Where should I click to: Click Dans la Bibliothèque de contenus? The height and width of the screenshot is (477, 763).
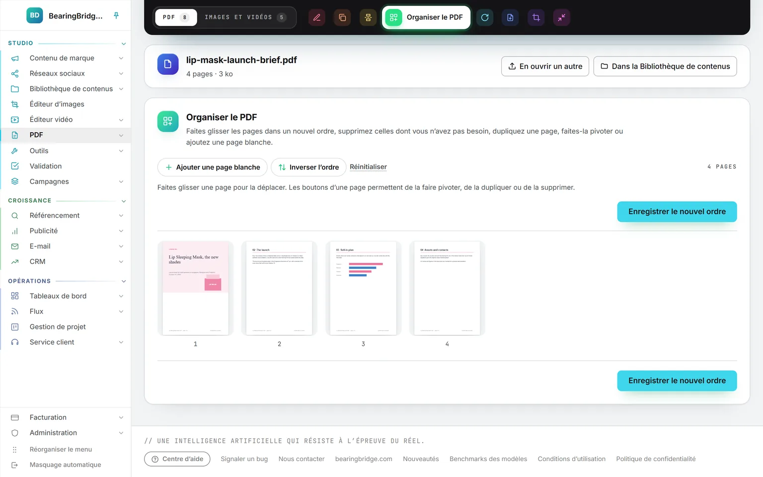pyautogui.click(x=665, y=66)
